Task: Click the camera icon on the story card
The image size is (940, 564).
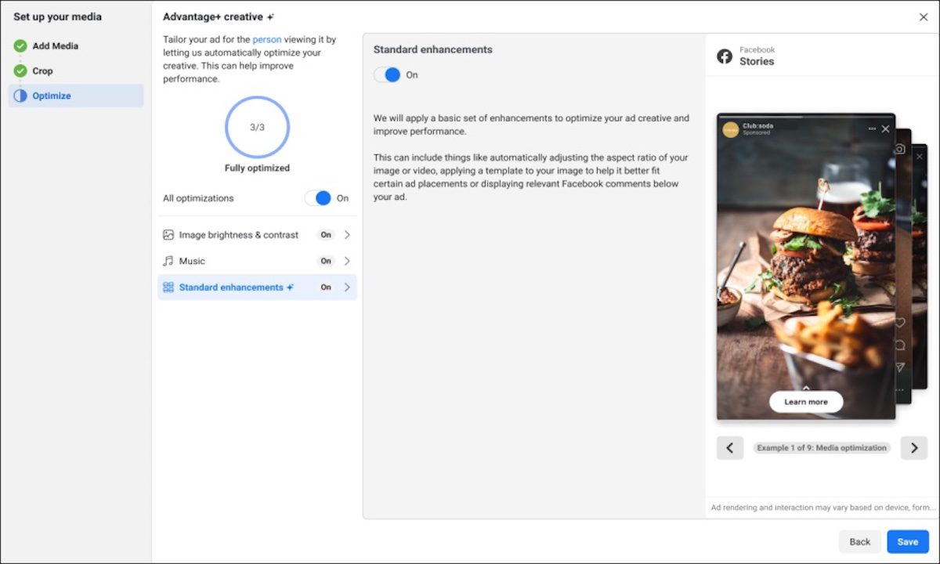Action: click(900, 149)
